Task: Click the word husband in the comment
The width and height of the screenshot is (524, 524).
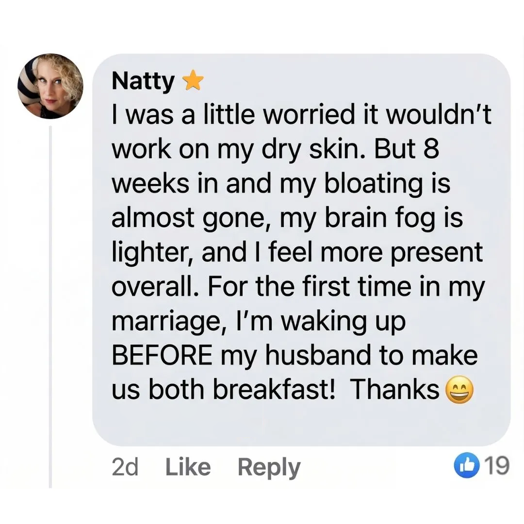Action: click(x=318, y=355)
